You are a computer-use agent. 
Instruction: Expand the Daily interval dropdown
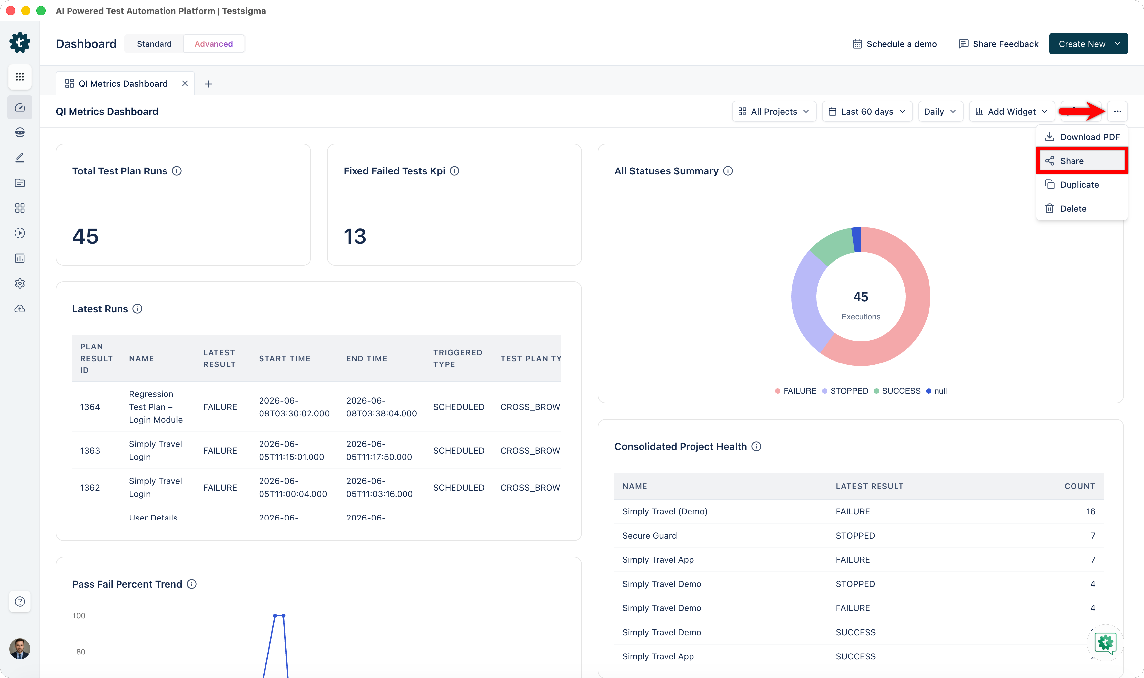940,112
